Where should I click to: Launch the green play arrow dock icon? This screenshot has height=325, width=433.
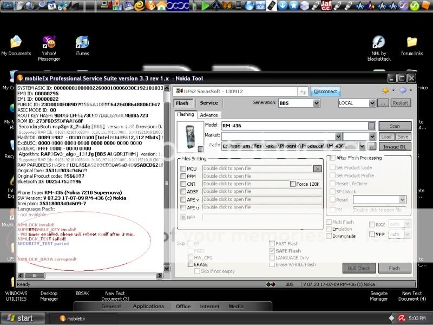205,5
